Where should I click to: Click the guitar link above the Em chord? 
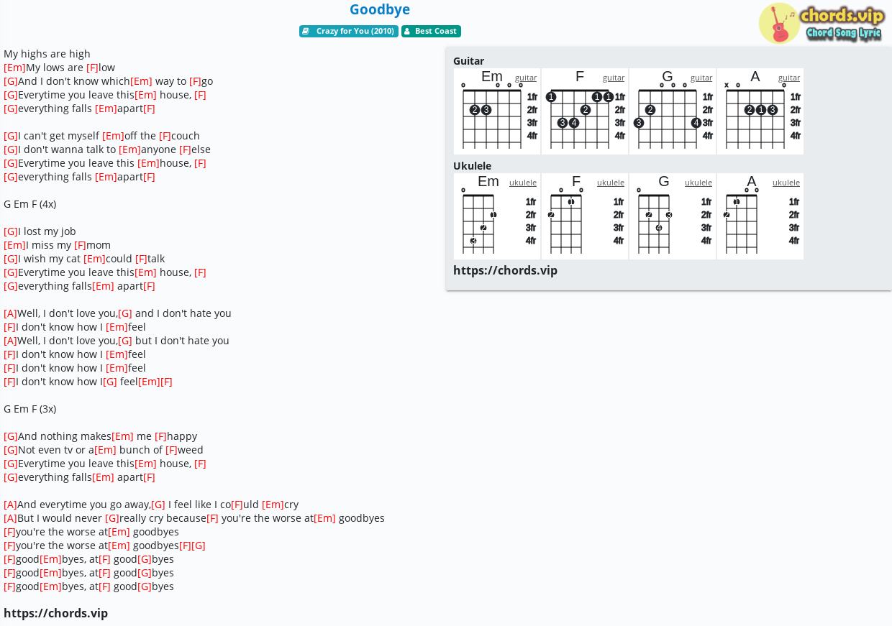(x=526, y=78)
